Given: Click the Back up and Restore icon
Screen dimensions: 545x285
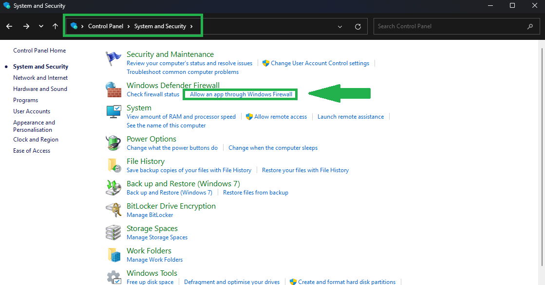Looking at the screenshot, I should (x=113, y=188).
